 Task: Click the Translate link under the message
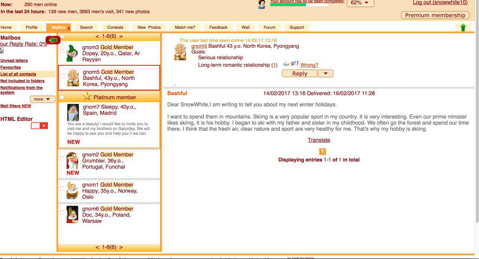click(319, 140)
